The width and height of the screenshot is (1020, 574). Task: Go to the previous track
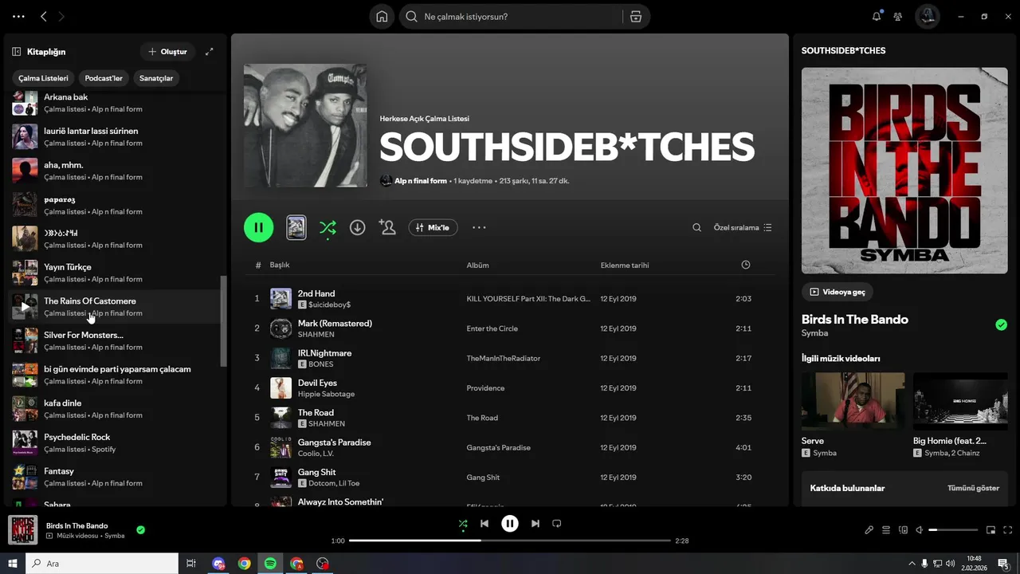(484, 524)
